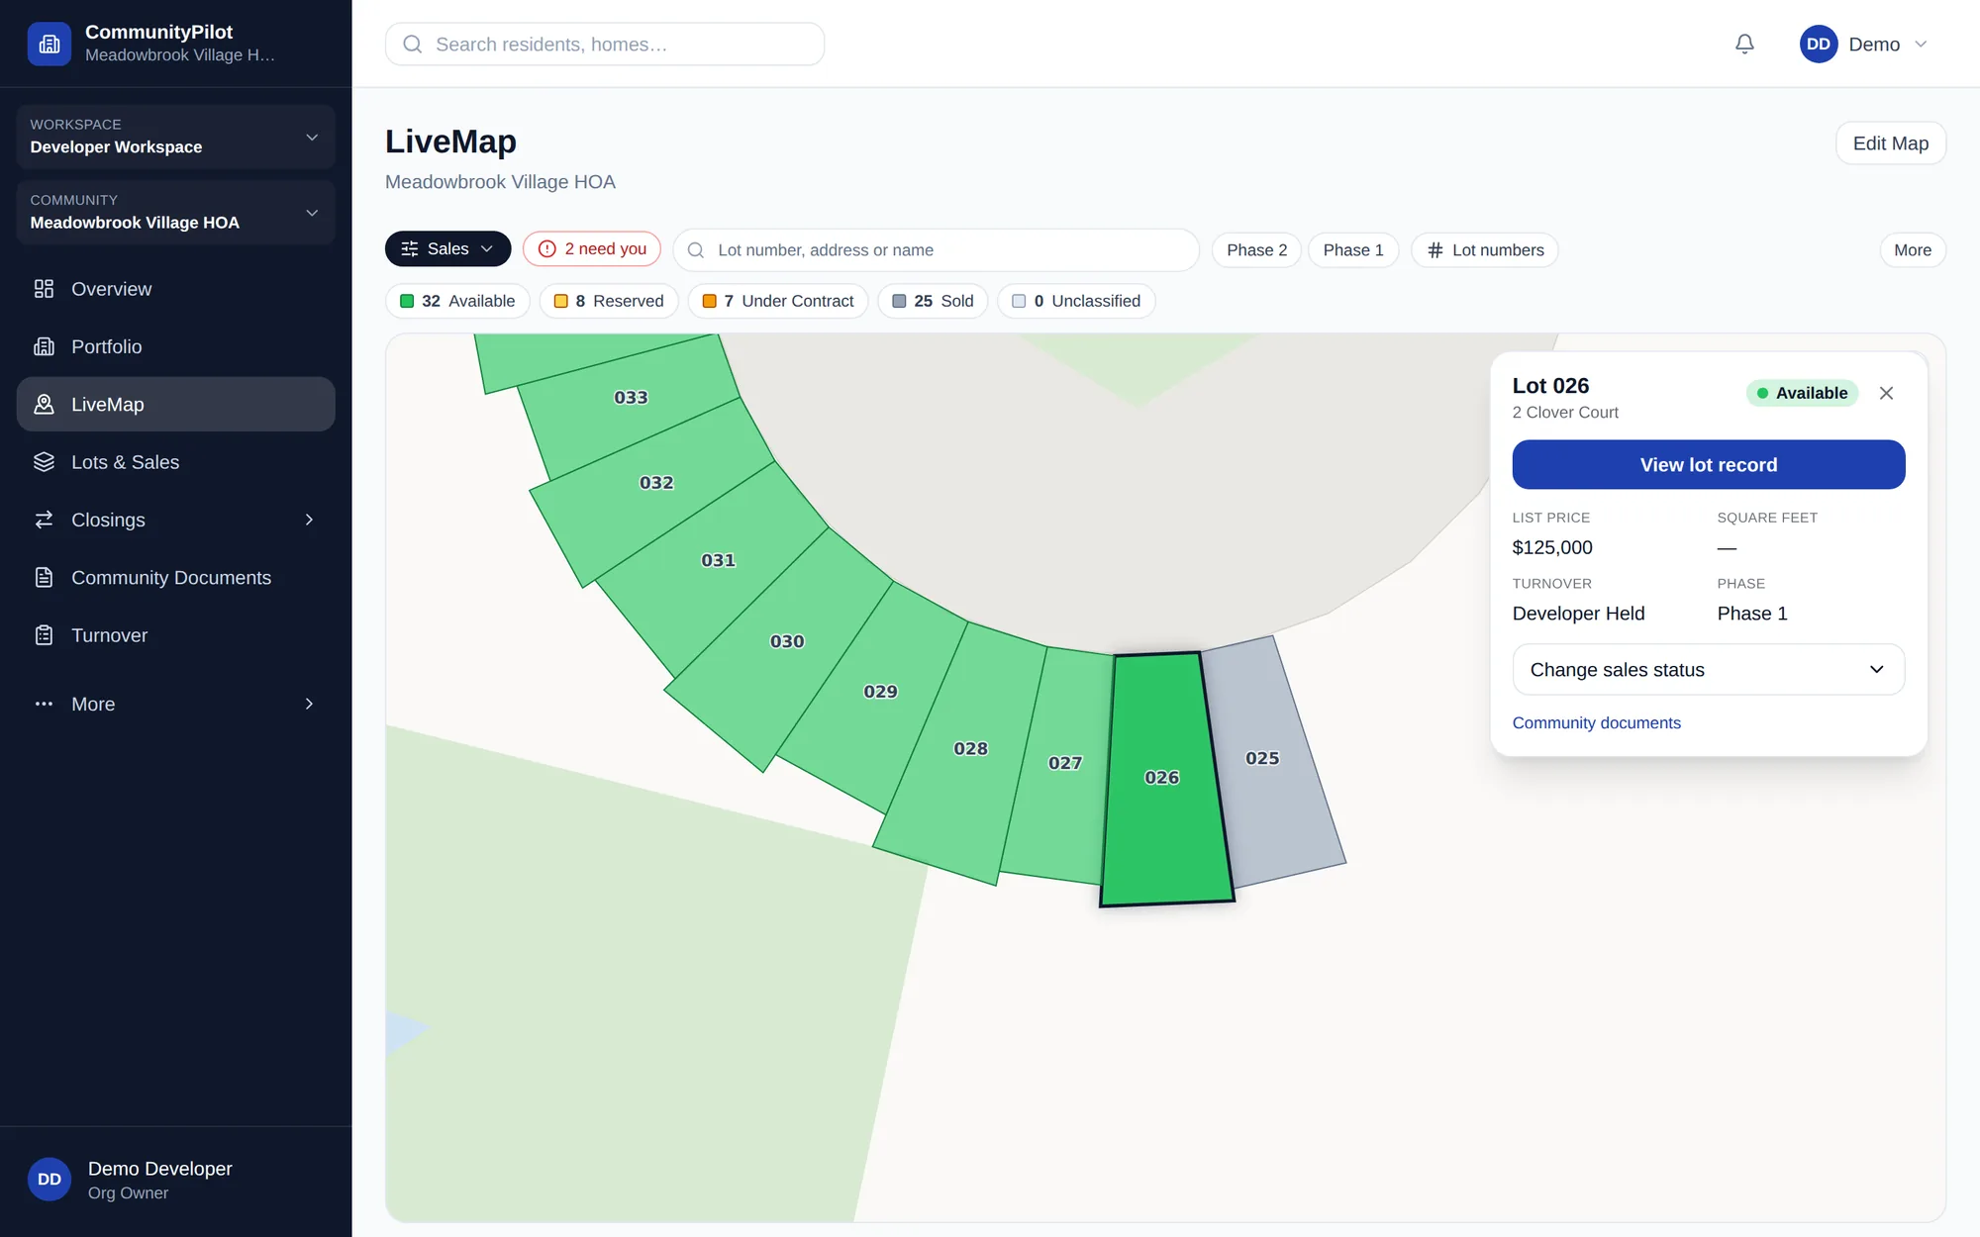Viewport: 1980px width, 1237px height.
Task: Open Portfolio in sidebar
Action: [175, 346]
